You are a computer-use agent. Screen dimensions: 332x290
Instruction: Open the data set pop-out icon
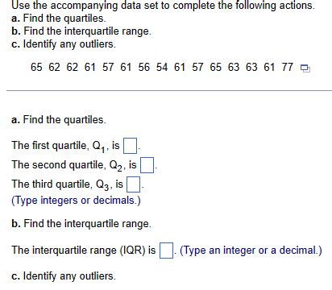(x=305, y=68)
